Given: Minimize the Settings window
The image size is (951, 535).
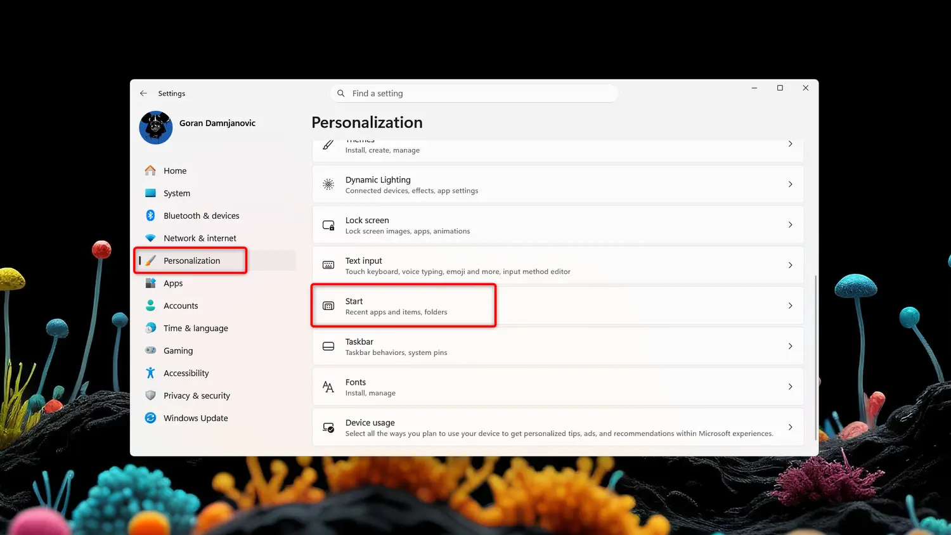Looking at the screenshot, I should click(754, 88).
